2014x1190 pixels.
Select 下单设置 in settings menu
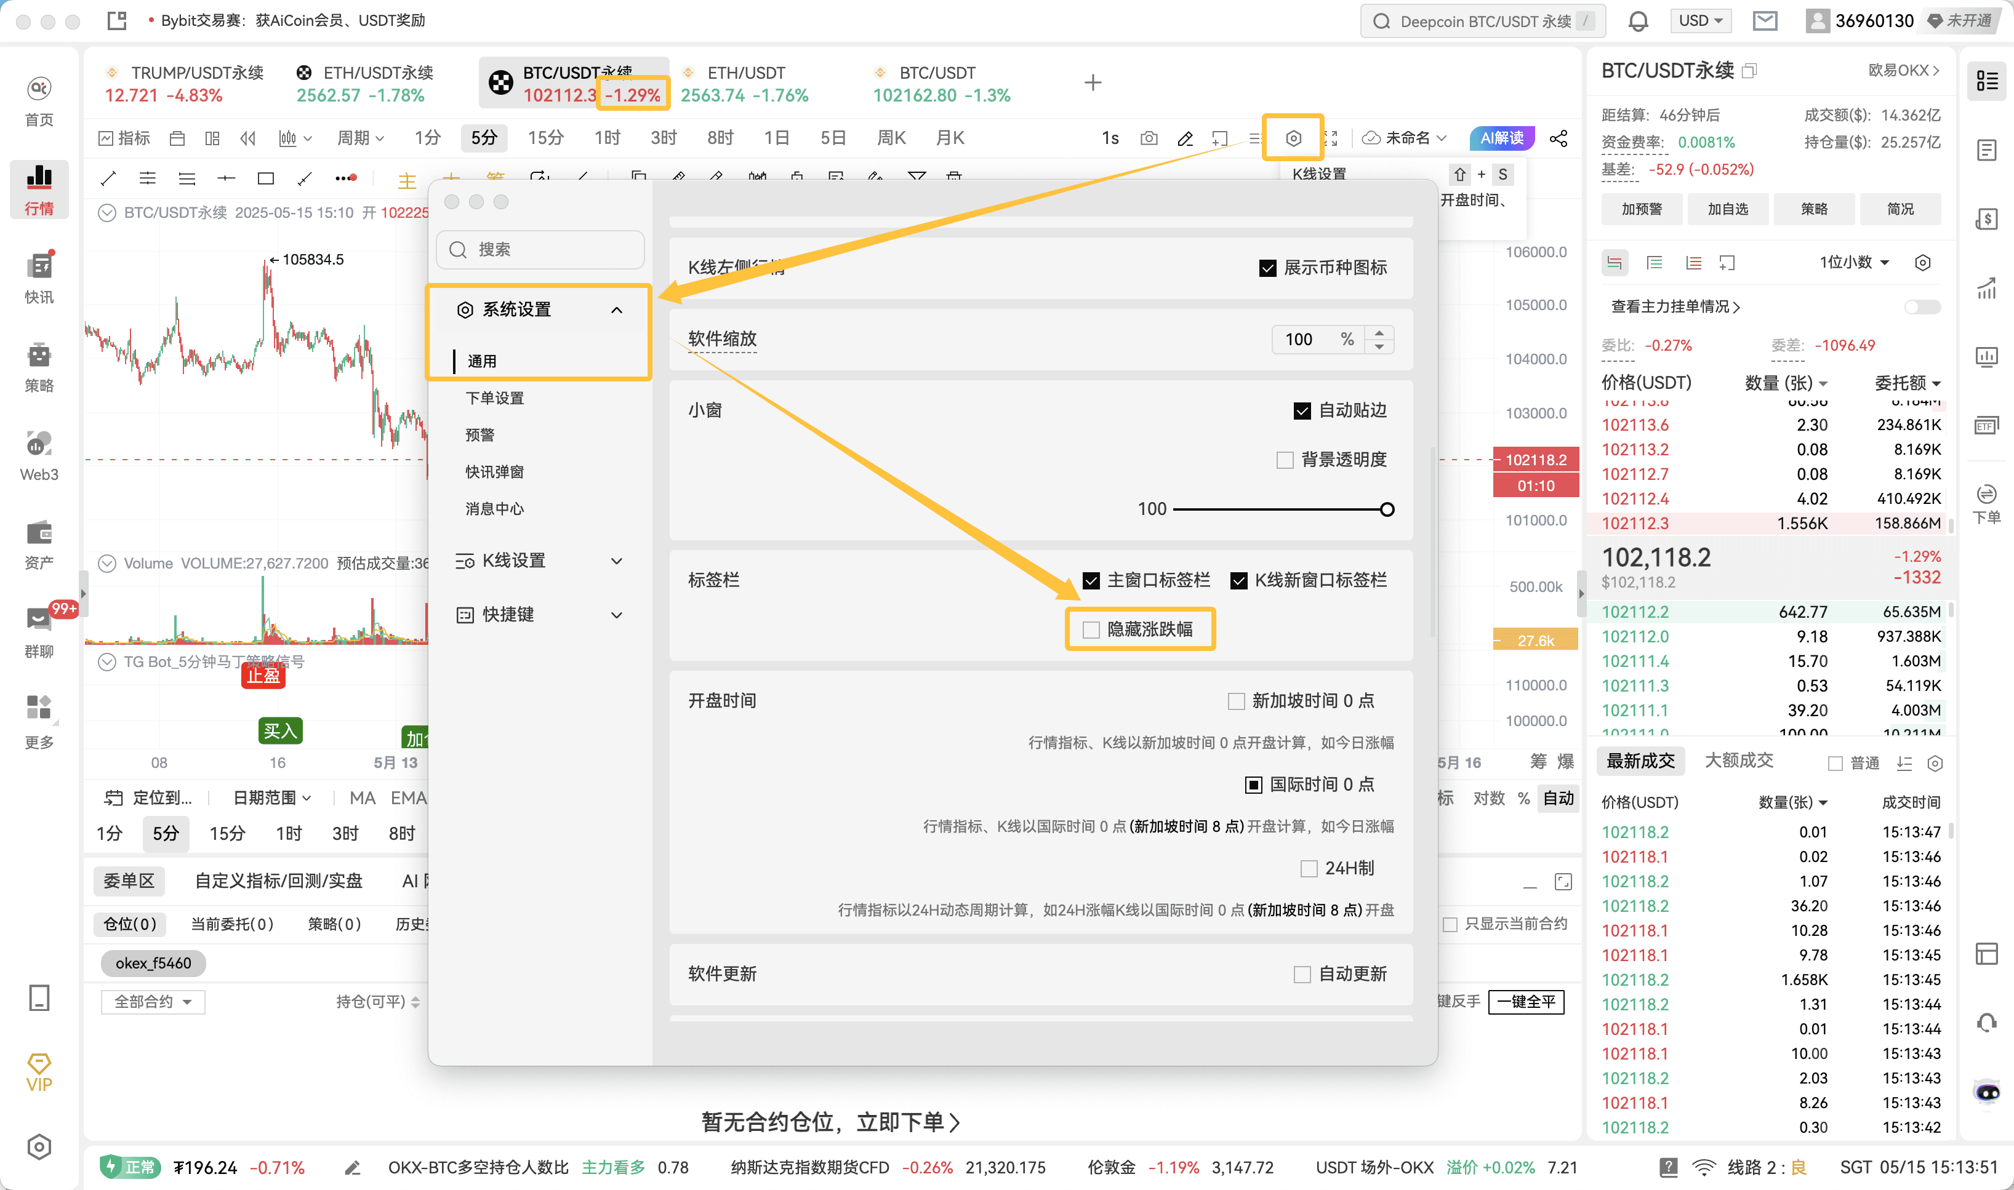coord(495,397)
